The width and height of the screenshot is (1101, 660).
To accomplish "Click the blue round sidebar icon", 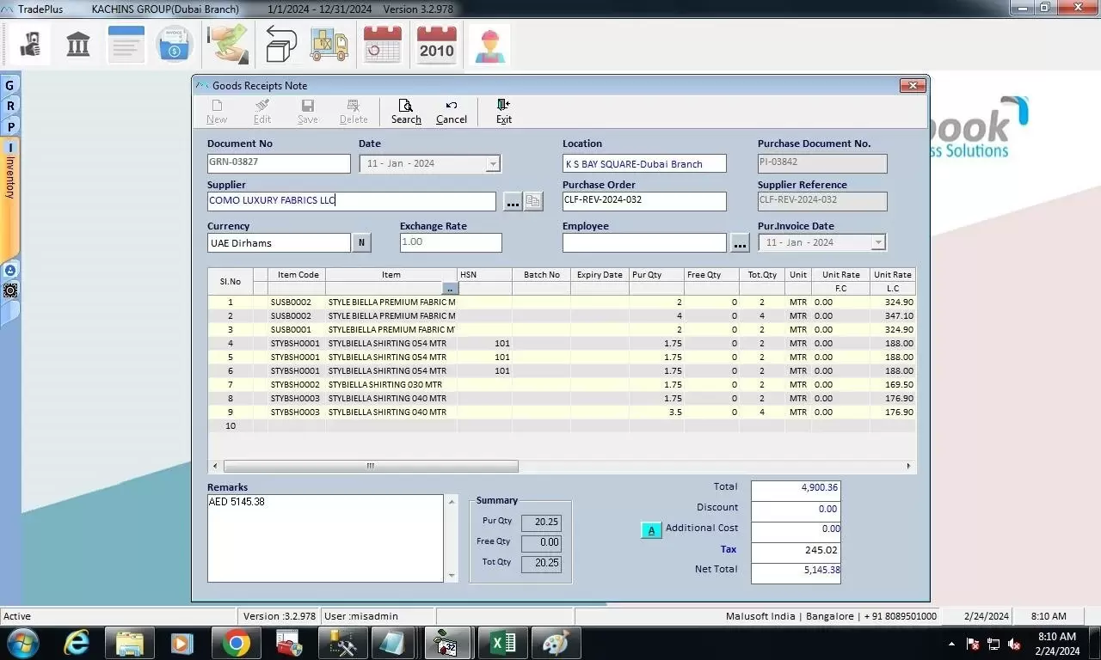I will pyautogui.click(x=10, y=270).
